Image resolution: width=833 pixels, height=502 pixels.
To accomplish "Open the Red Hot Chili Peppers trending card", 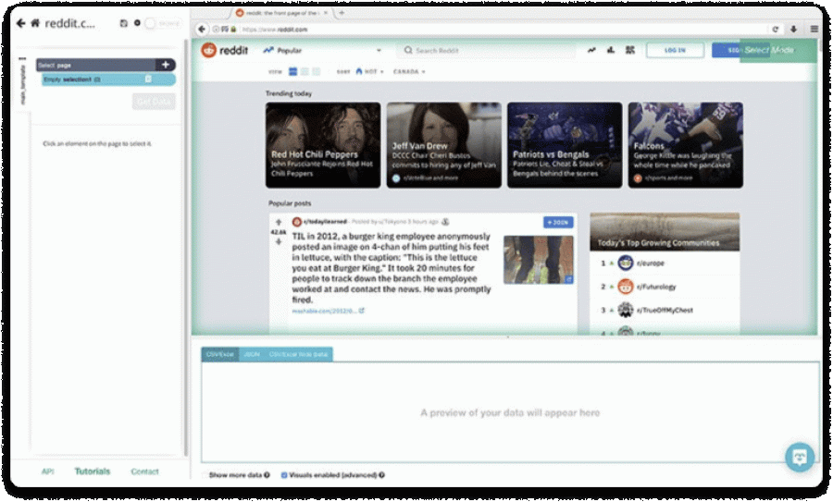I will coord(323,145).
